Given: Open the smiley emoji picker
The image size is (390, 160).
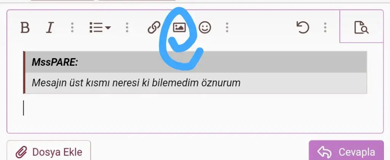Looking at the screenshot, I should [x=205, y=27].
